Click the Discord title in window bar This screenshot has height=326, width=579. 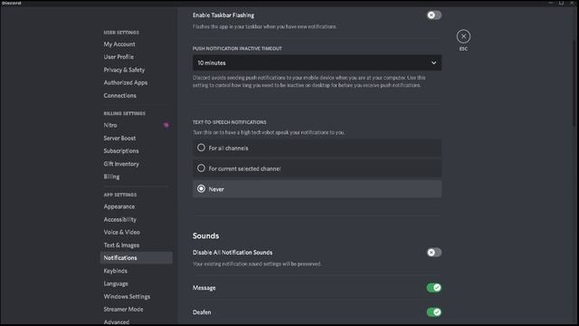click(12, 3)
